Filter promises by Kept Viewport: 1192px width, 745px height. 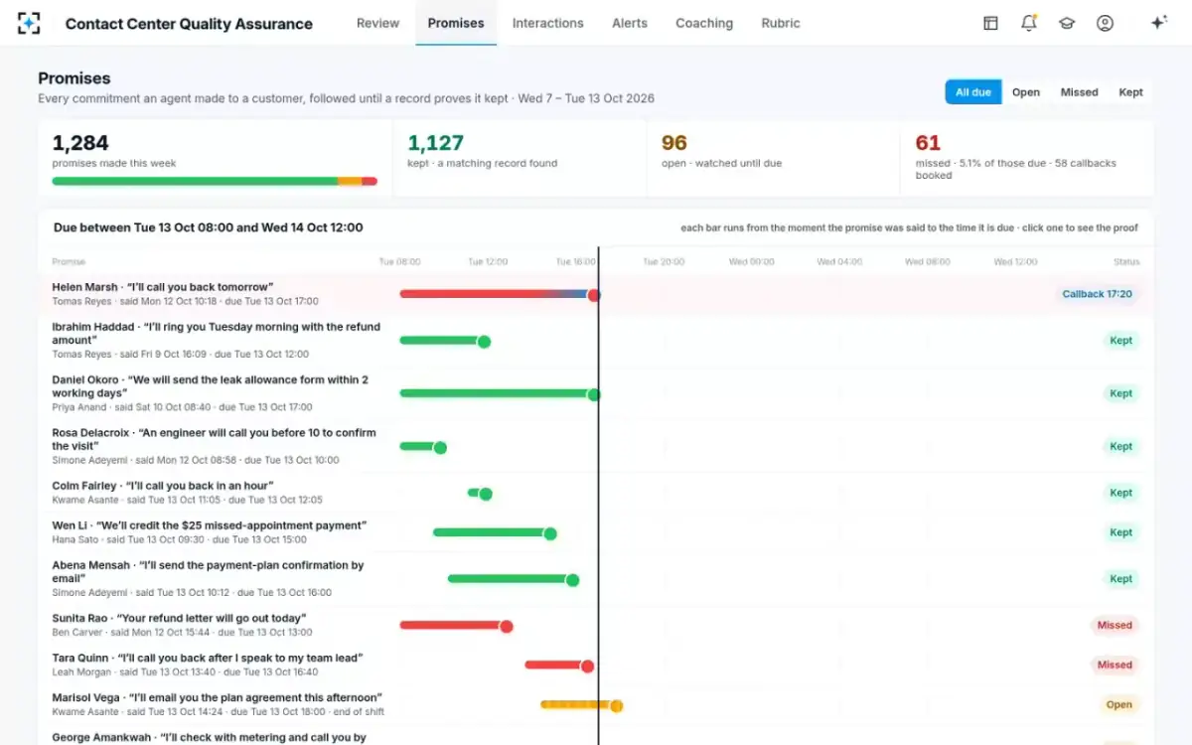[x=1130, y=92]
